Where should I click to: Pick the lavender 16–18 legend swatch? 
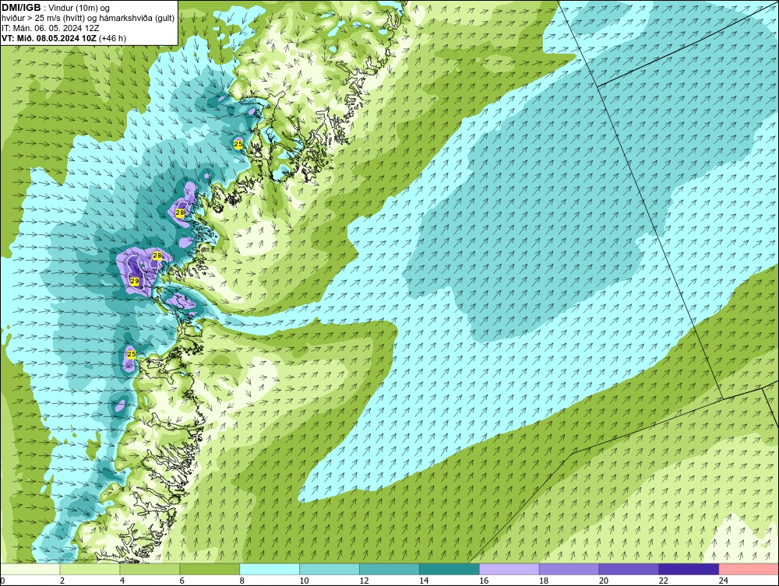509,569
